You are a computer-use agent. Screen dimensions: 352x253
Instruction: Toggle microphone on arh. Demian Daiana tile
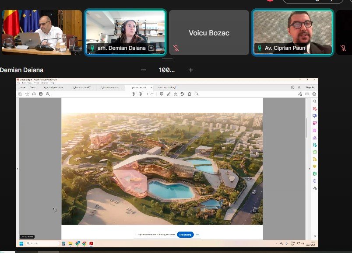(92, 48)
